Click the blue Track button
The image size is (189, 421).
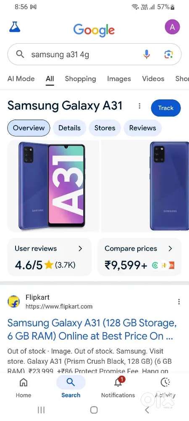point(166,108)
